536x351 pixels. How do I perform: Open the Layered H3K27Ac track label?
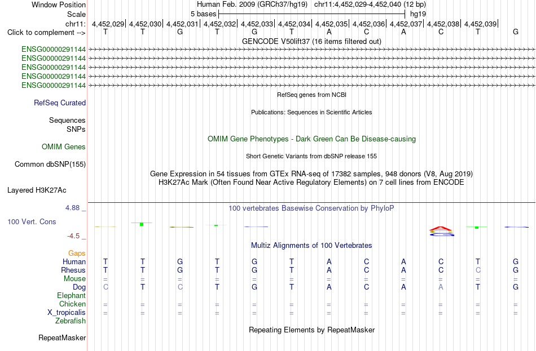click(37, 190)
